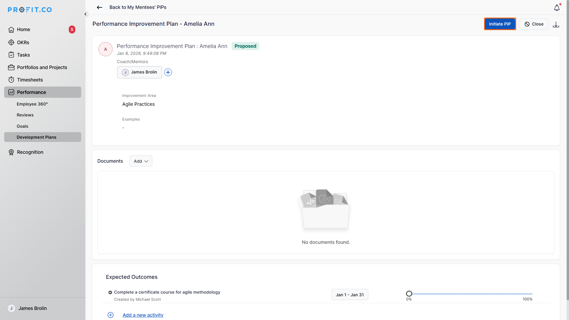This screenshot has width=569, height=320.
Task: Open Timesheets in sidebar
Action: 30,80
